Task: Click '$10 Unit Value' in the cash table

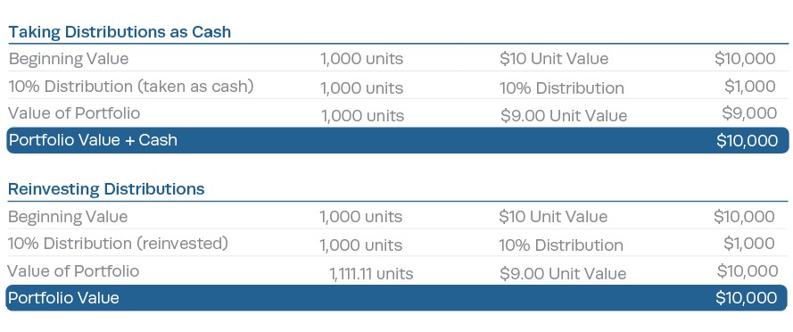Action: pyautogui.click(x=554, y=59)
